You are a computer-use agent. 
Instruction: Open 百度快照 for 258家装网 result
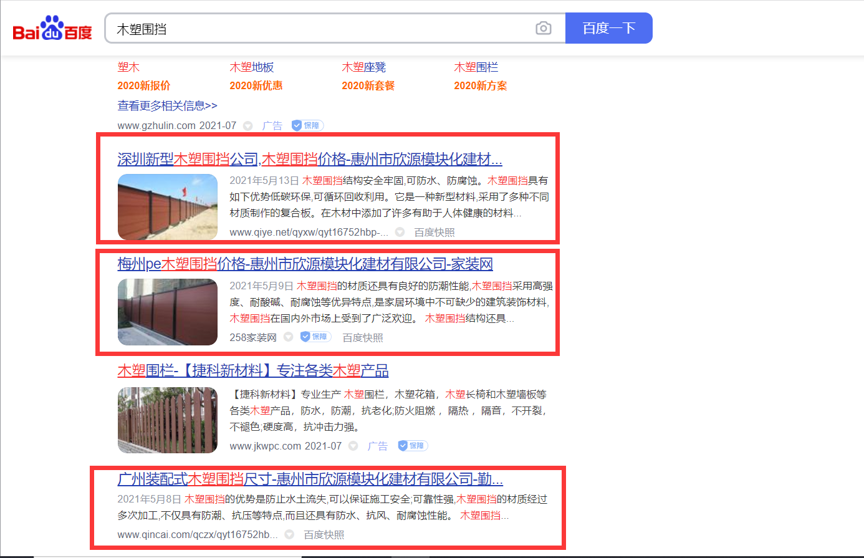click(363, 337)
